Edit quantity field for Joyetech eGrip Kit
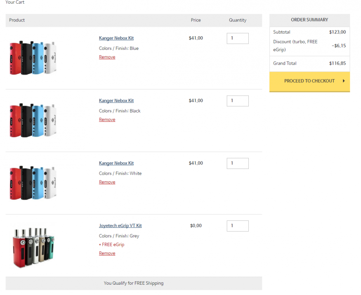The width and height of the screenshot is (361, 295). point(238,226)
